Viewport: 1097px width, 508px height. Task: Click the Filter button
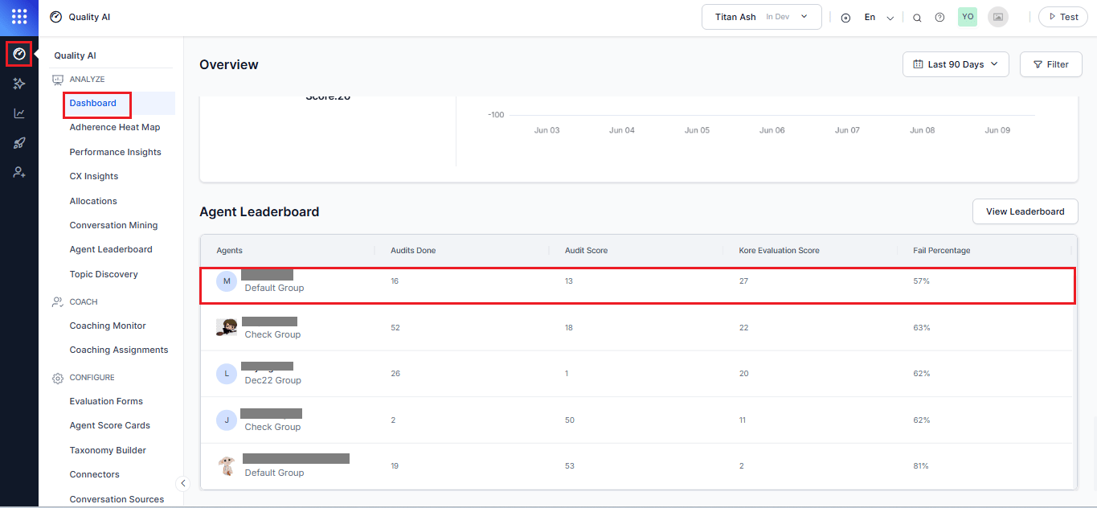pyautogui.click(x=1050, y=64)
